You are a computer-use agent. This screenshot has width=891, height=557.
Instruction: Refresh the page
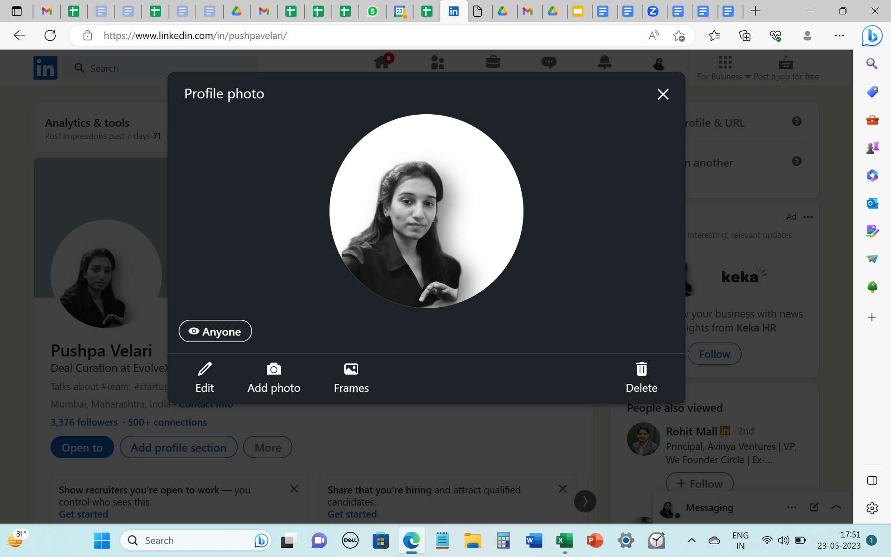pyautogui.click(x=50, y=36)
